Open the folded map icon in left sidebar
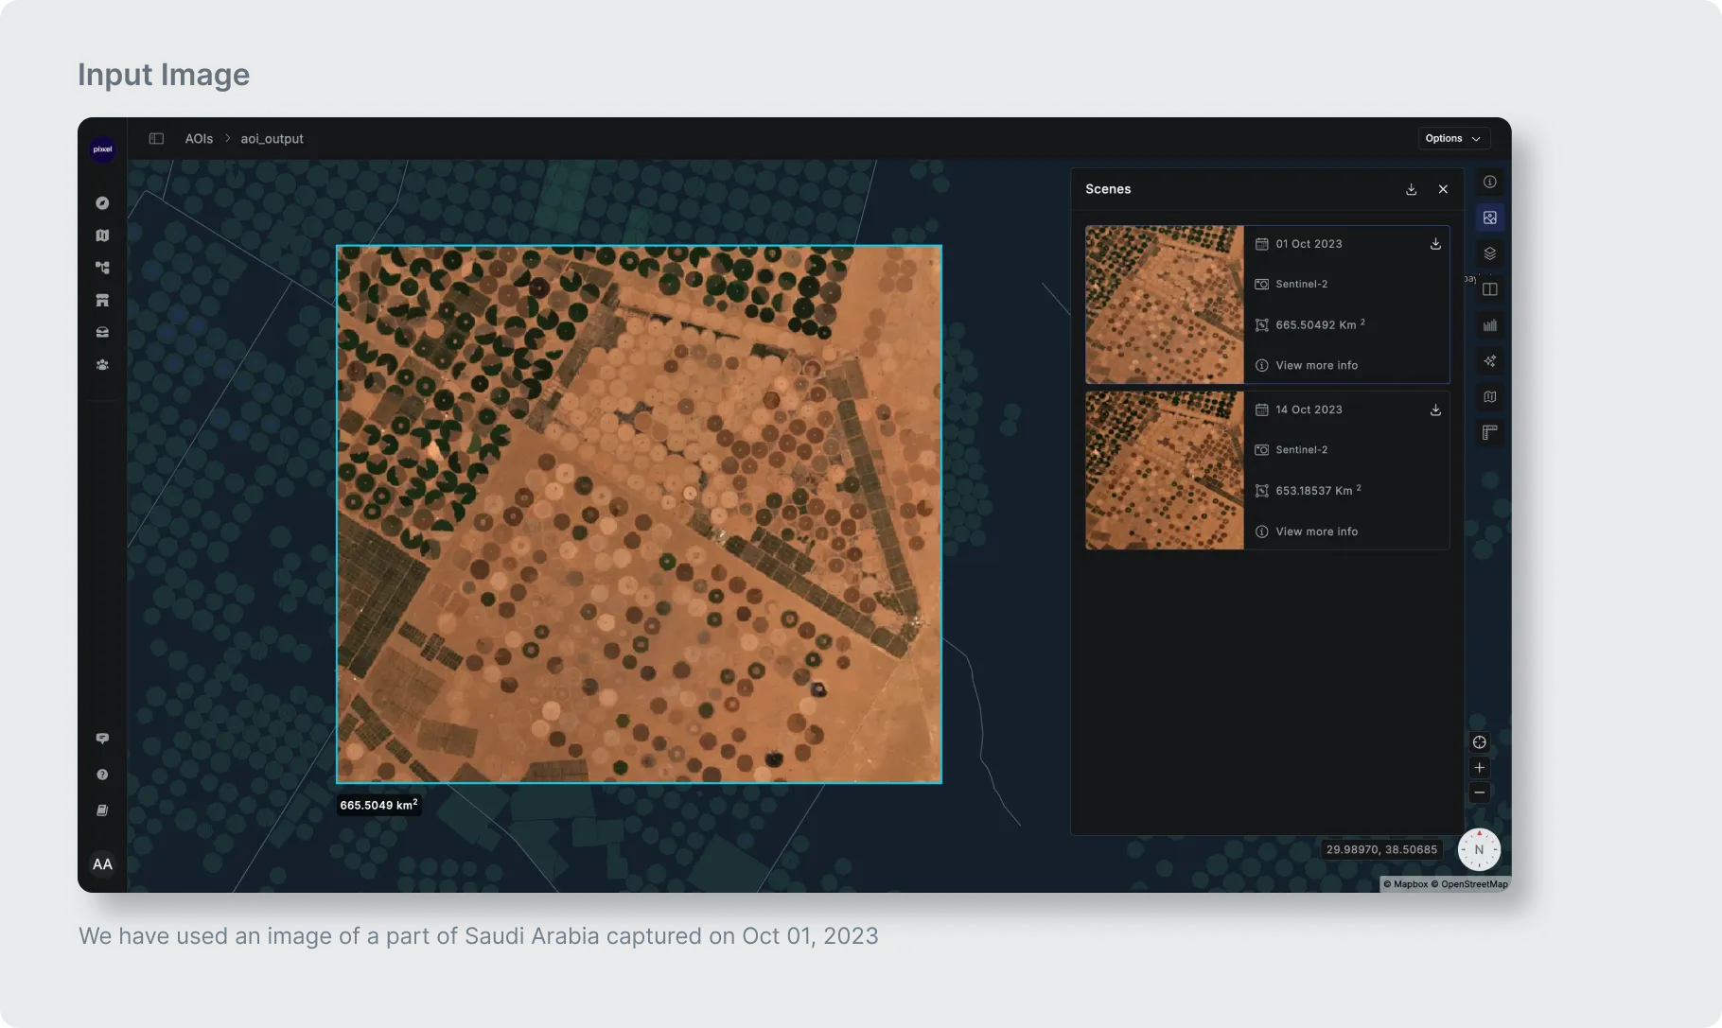The image size is (1722, 1028). 102,235
